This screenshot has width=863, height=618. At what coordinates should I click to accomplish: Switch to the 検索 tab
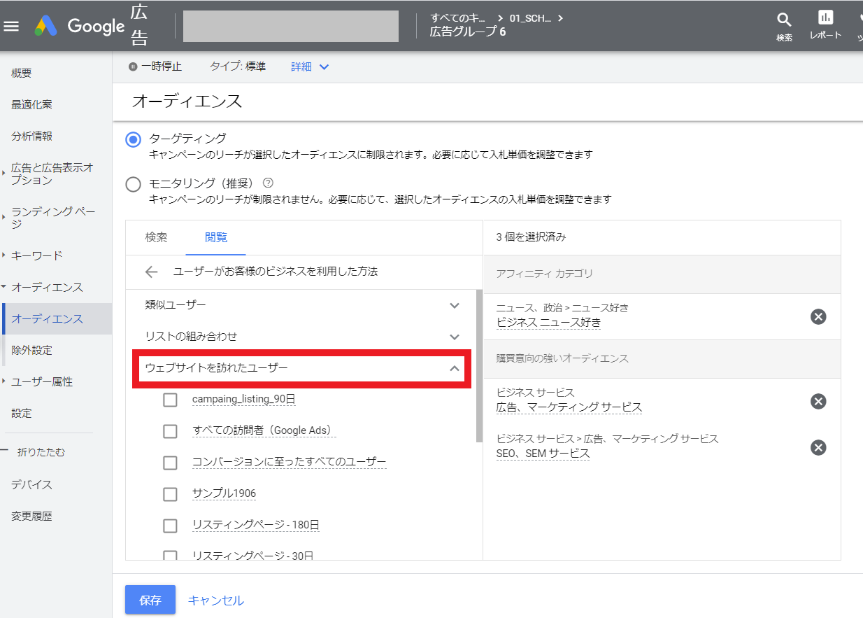coord(156,237)
